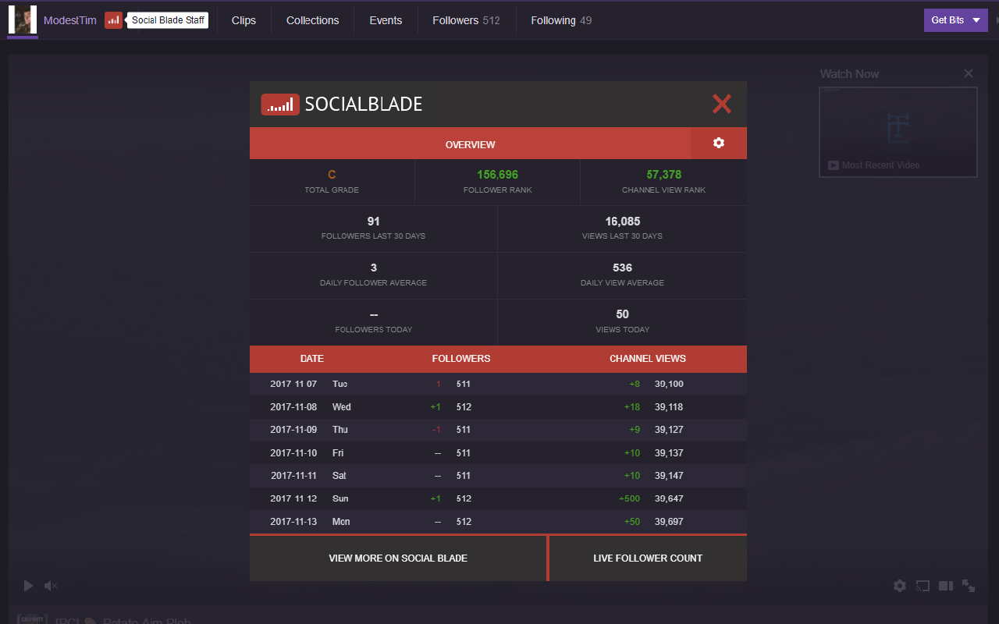Screen dimensions: 999x624
Task: Click channel views total 39,647
Action: point(669,499)
